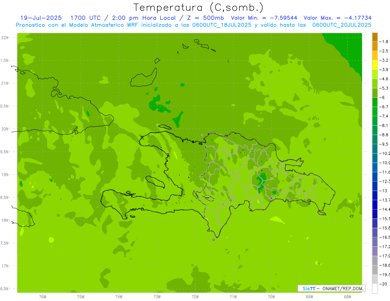Viewport: 390px width, 301px height.
Task: Pick the dark orange swatch above -1.8
Action: click(x=375, y=37)
